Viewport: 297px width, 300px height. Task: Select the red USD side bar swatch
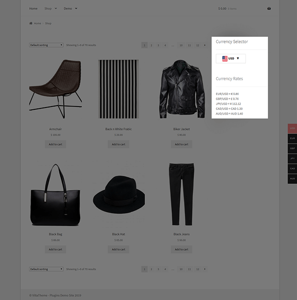click(292, 129)
